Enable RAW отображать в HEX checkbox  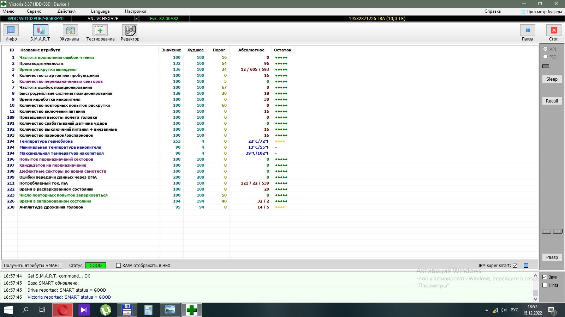[x=119, y=266]
